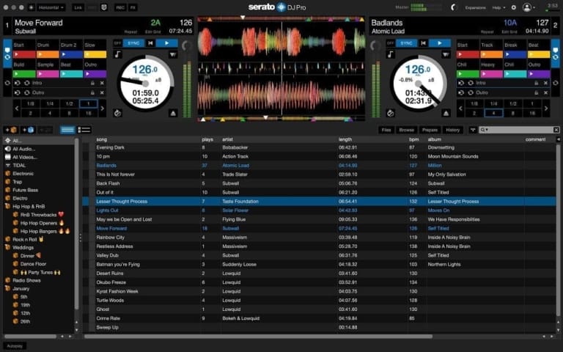Open the Prepare panel tab

(430, 130)
